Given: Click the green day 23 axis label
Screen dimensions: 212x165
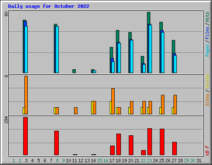Looking at the screenshot, I should (x=149, y=160).
